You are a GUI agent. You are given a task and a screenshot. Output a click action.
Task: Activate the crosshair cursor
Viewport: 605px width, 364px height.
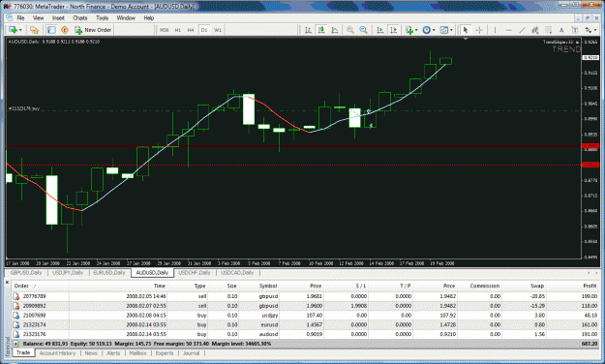click(479, 30)
